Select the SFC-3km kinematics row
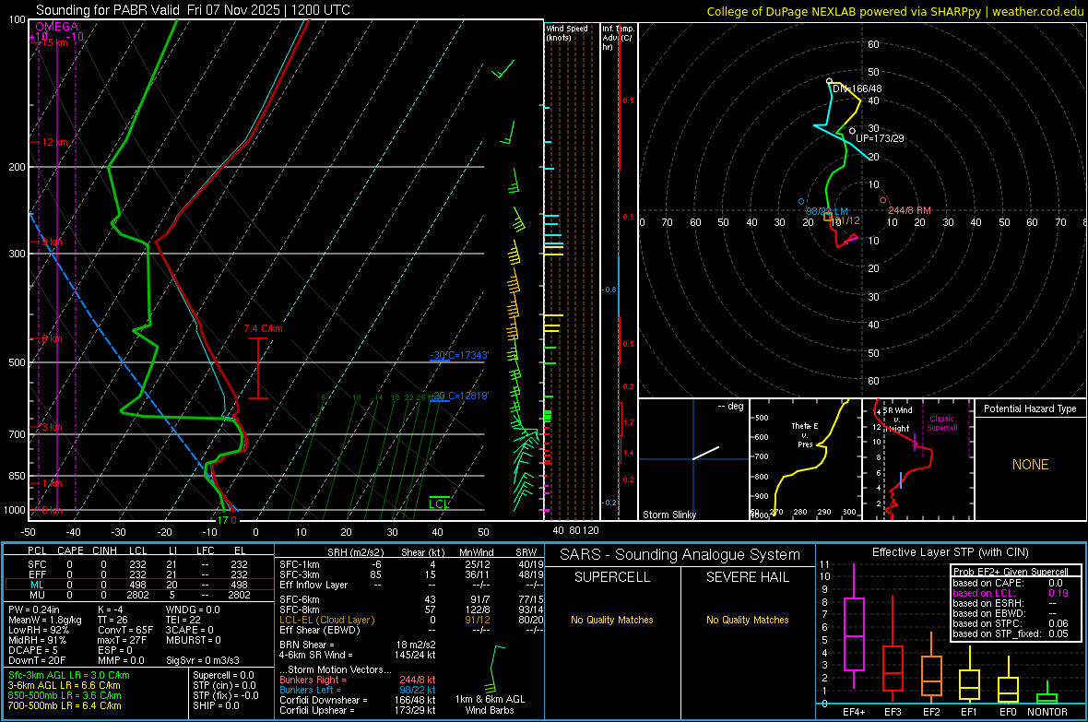1088x722 pixels. pos(411,574)
